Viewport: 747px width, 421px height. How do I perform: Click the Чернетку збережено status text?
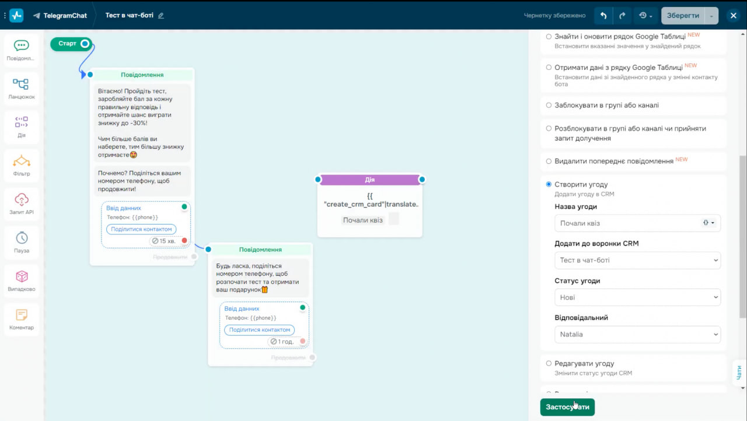click(555, 16)
